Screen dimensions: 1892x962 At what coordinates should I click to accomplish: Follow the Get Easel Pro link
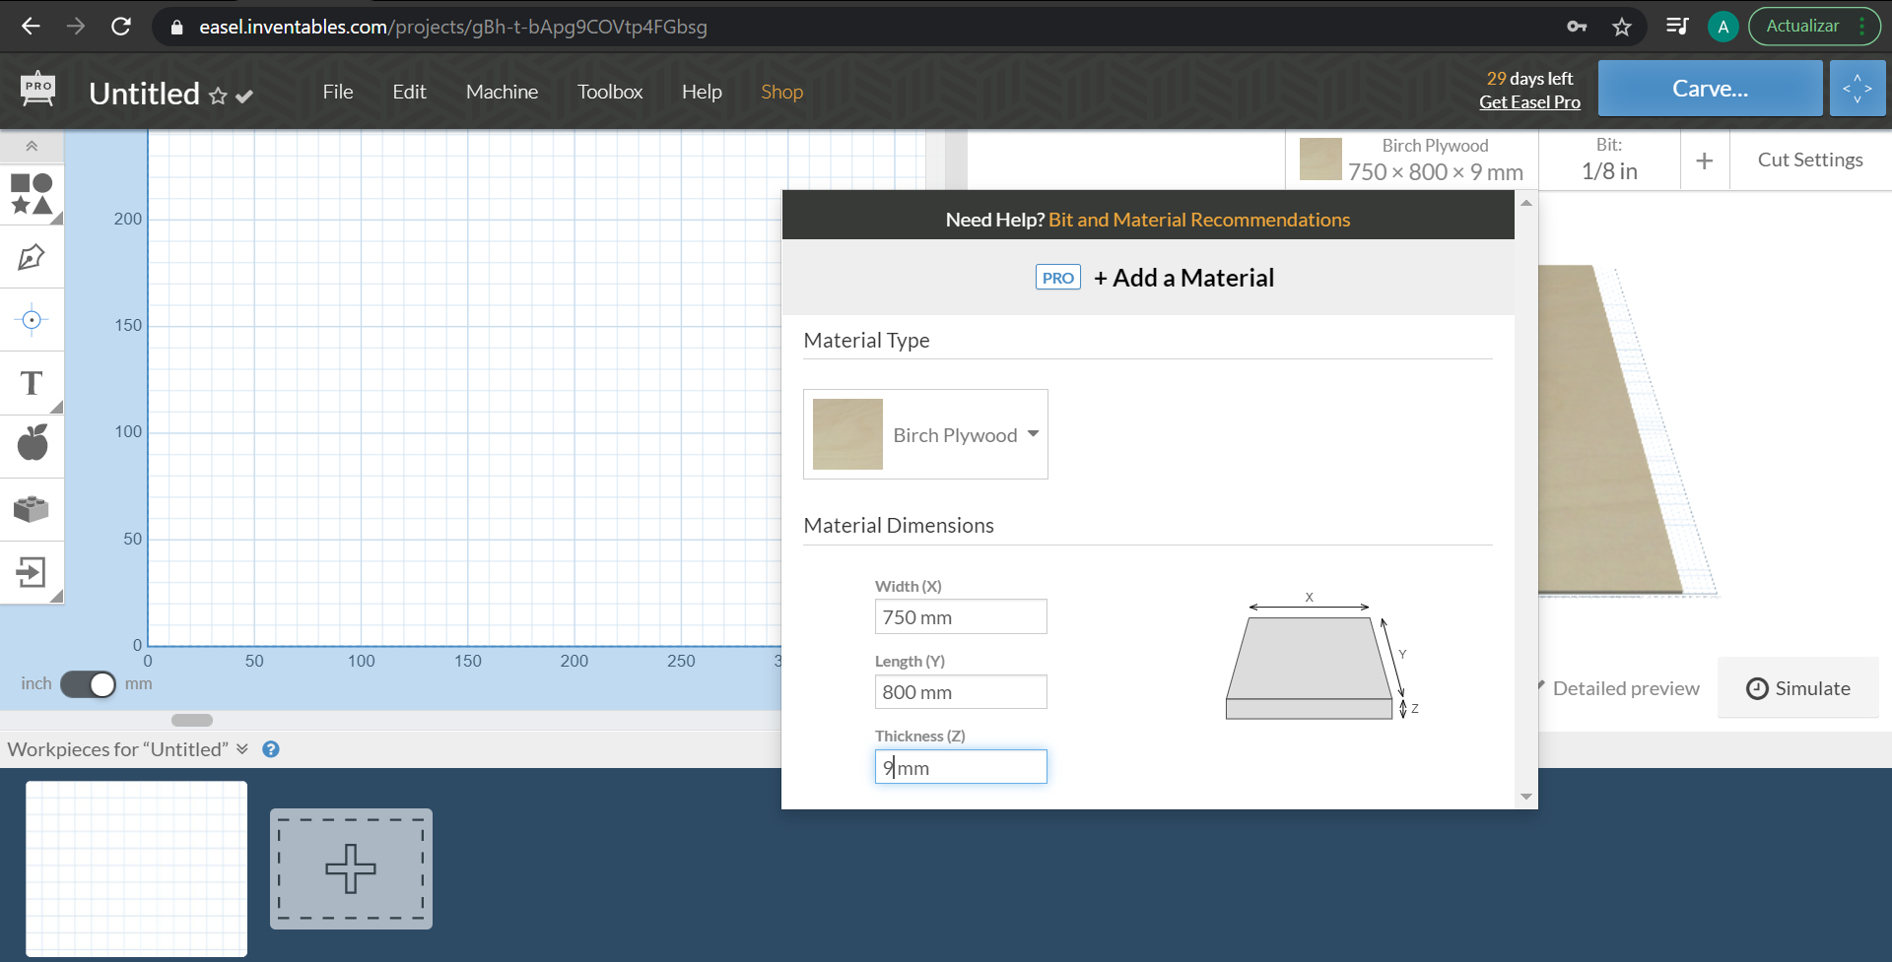click(x=1529, y=102)
